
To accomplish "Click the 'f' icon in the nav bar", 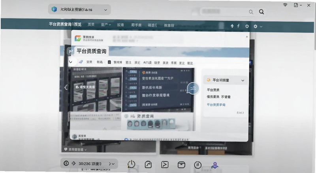I will (238, 26).
